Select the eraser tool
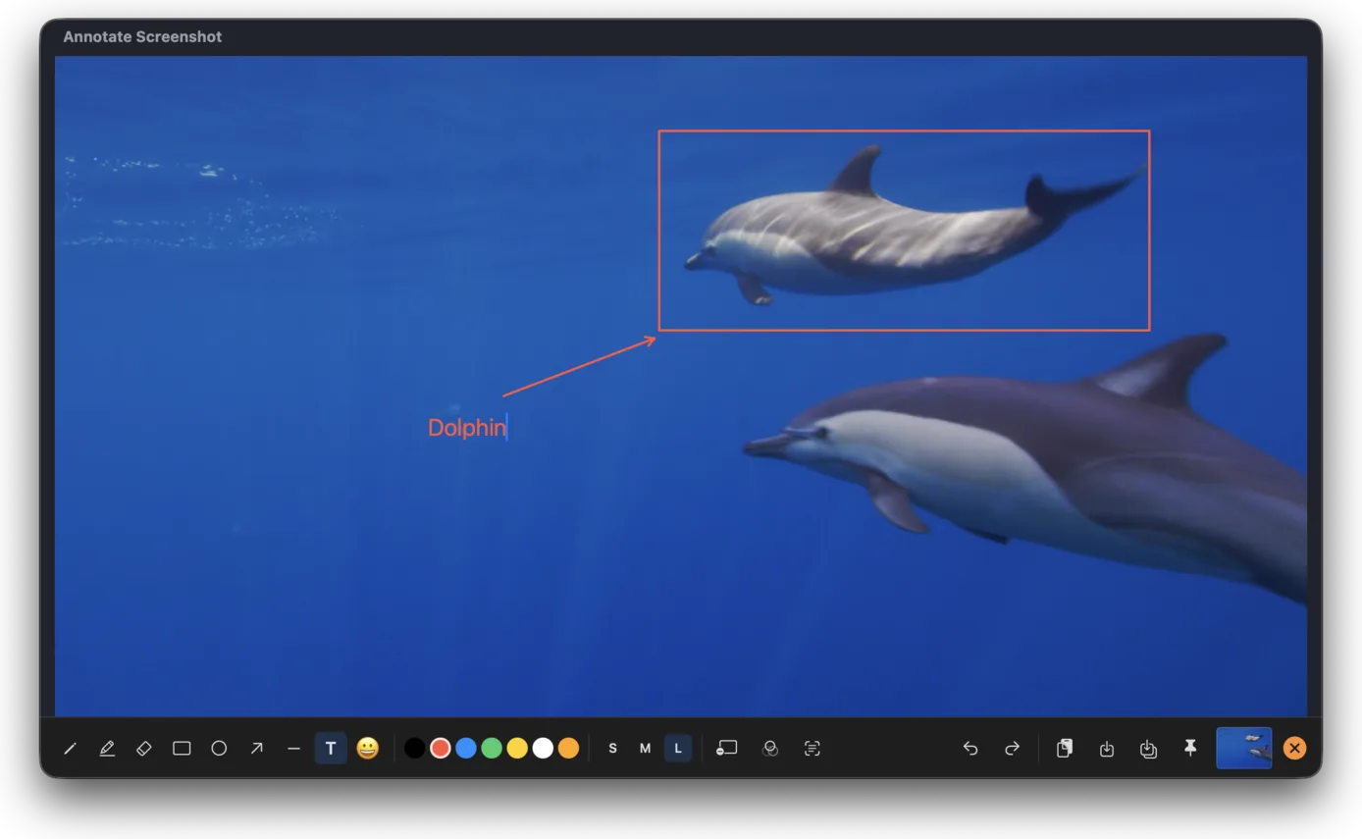The image size is (1362, 839). (144, 749)
